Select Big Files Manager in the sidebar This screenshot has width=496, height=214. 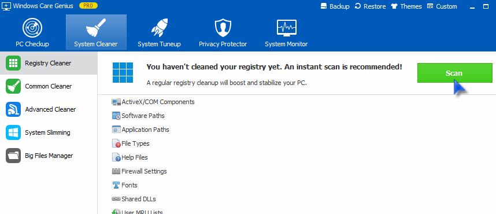pyautogui.click(x=49, y=156)
